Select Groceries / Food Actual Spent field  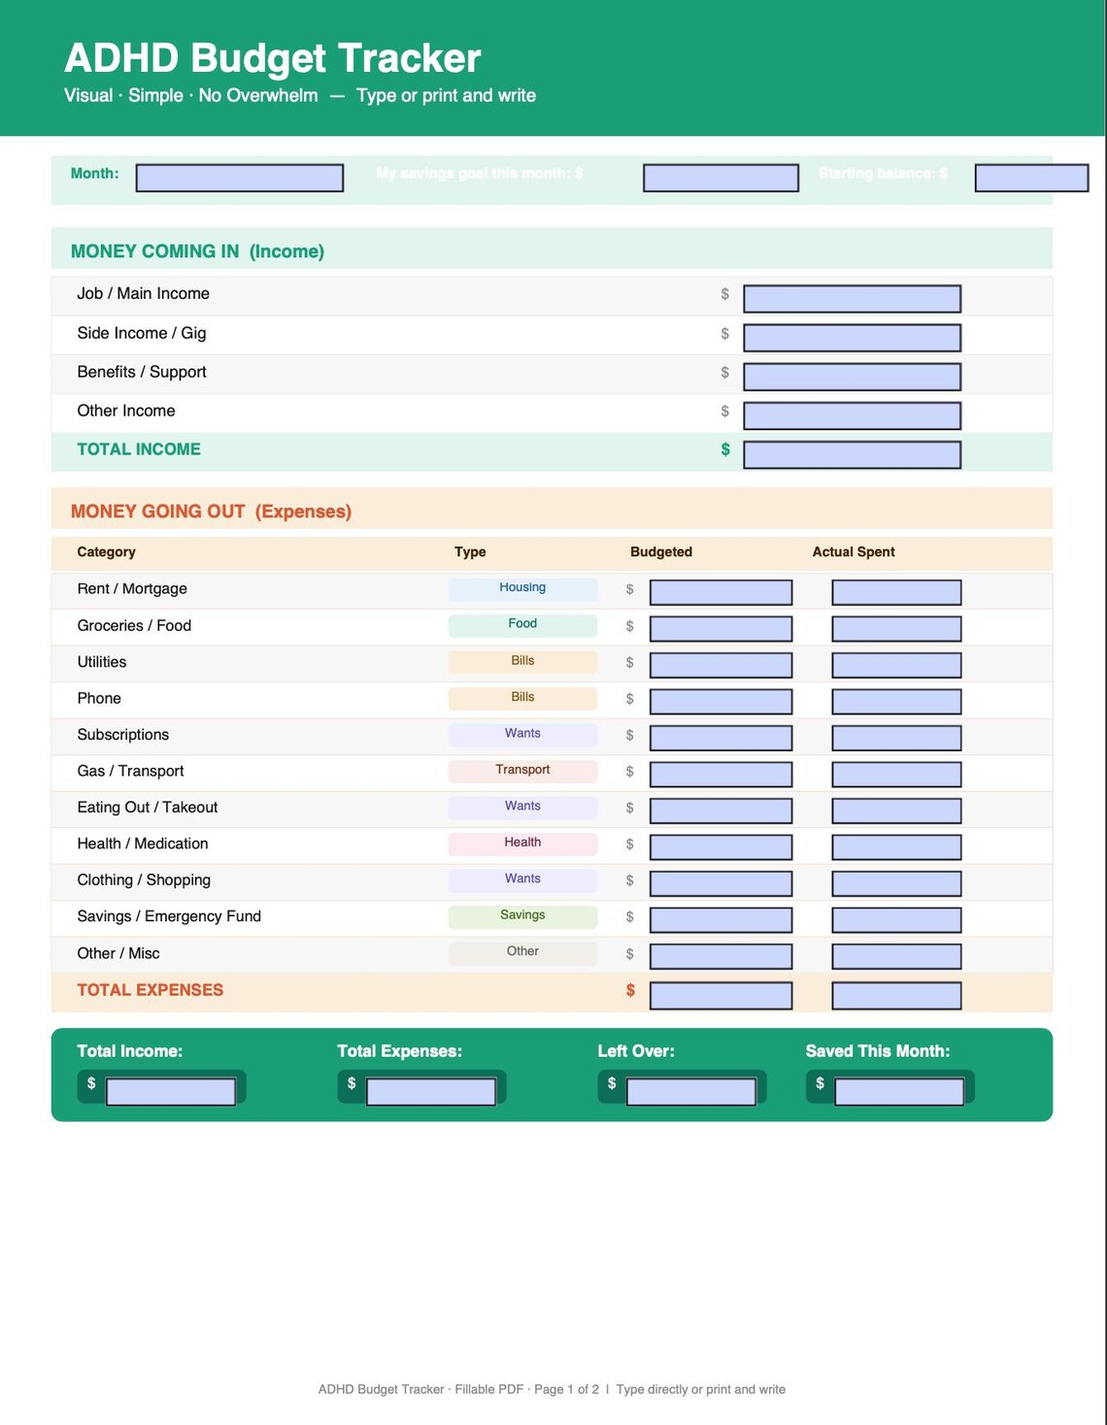[896, 629]
